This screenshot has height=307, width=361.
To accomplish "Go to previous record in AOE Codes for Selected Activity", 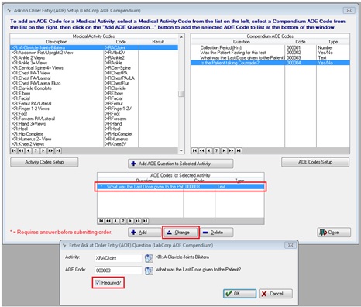I will pos(116,221).
